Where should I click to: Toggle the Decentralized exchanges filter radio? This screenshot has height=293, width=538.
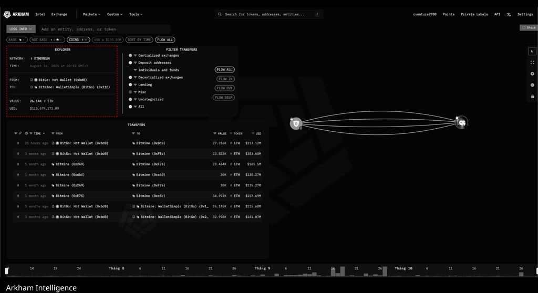[x=130, y=78]
